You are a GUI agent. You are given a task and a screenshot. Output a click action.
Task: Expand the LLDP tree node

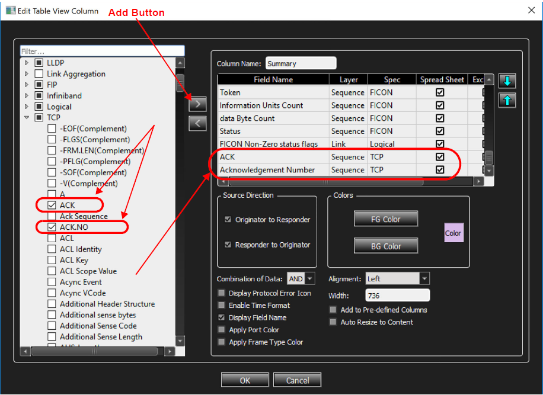pyautogui.click(x=27, y=63)
